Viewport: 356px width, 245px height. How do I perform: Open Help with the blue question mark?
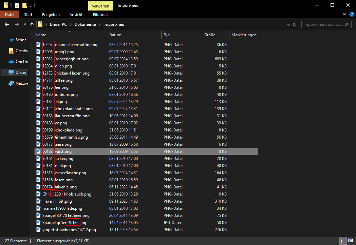click(352, 14)
